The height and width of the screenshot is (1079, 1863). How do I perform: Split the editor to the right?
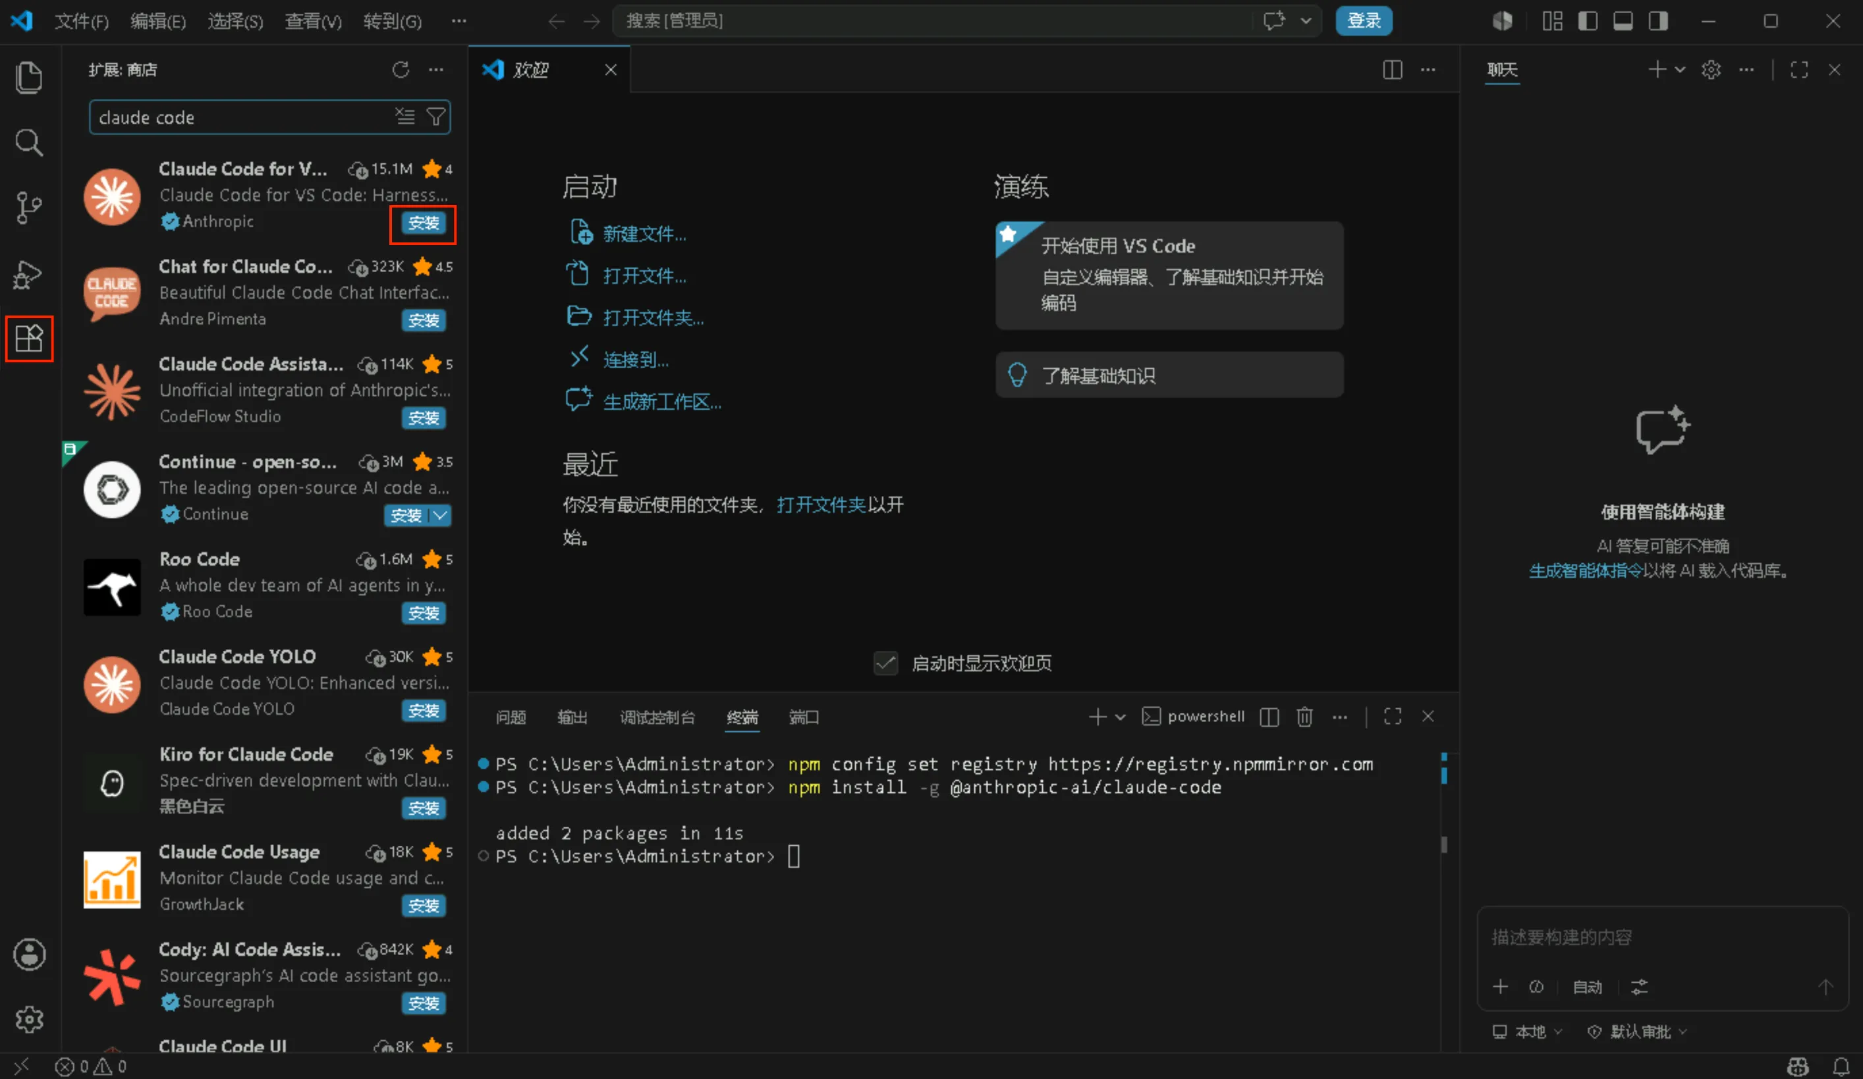point(1392,69)
